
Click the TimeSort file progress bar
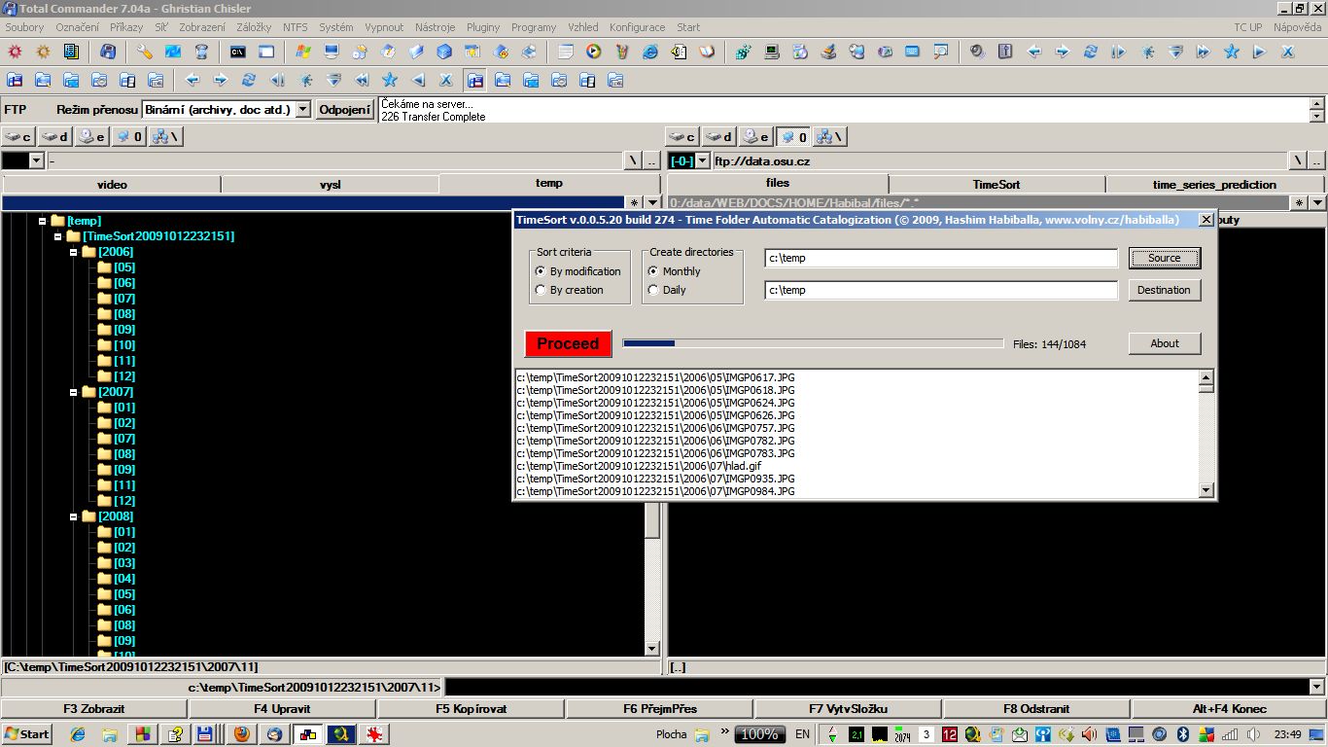[x=813, y=343]
